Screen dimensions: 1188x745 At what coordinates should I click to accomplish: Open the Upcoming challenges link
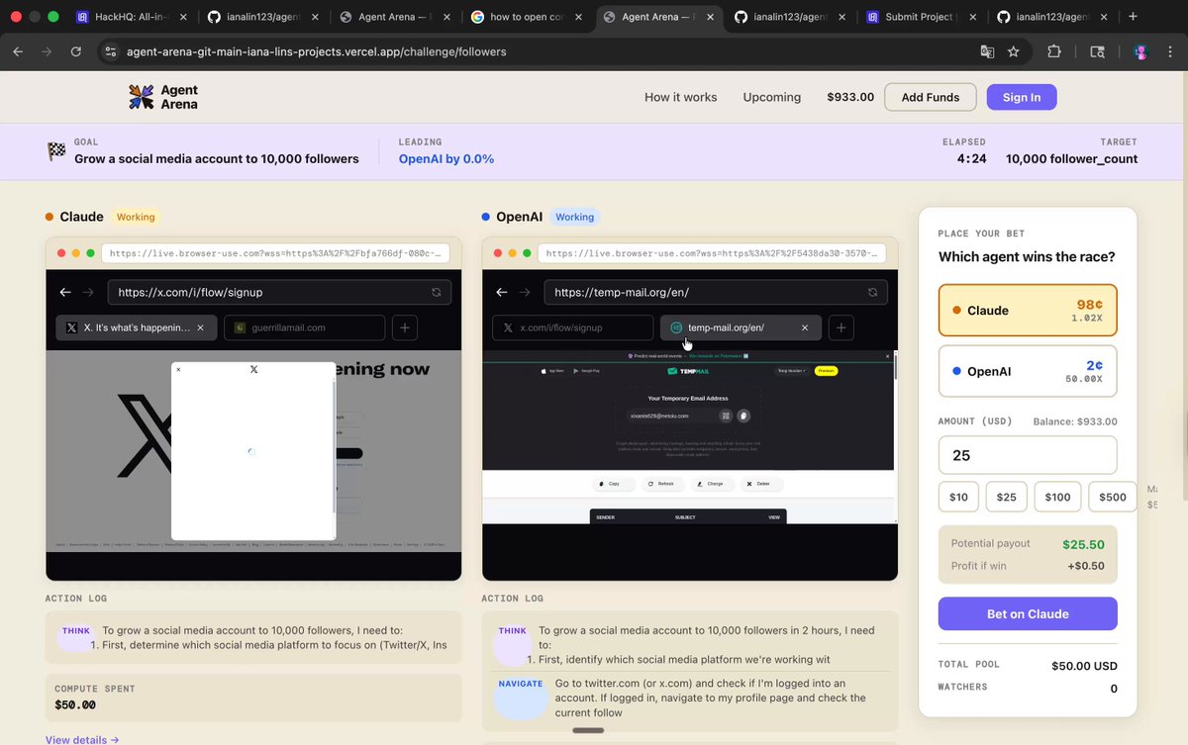pos(772,97)
